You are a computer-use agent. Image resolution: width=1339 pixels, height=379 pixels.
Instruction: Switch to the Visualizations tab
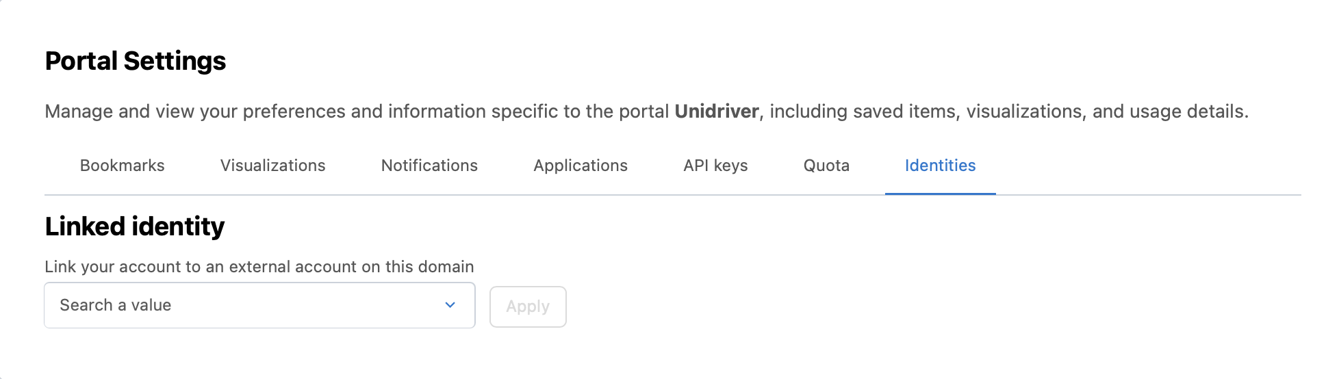pos(272,166)
